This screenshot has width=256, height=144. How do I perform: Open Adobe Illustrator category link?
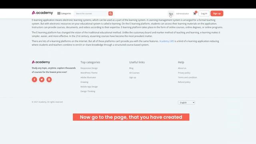pos(88,77)
